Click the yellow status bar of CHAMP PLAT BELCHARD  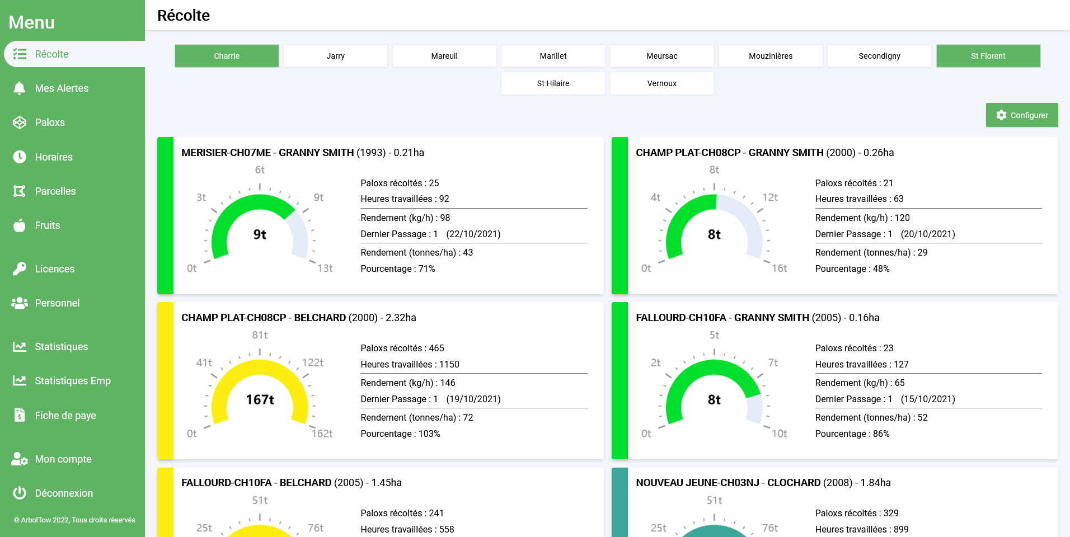click(165, 381)
